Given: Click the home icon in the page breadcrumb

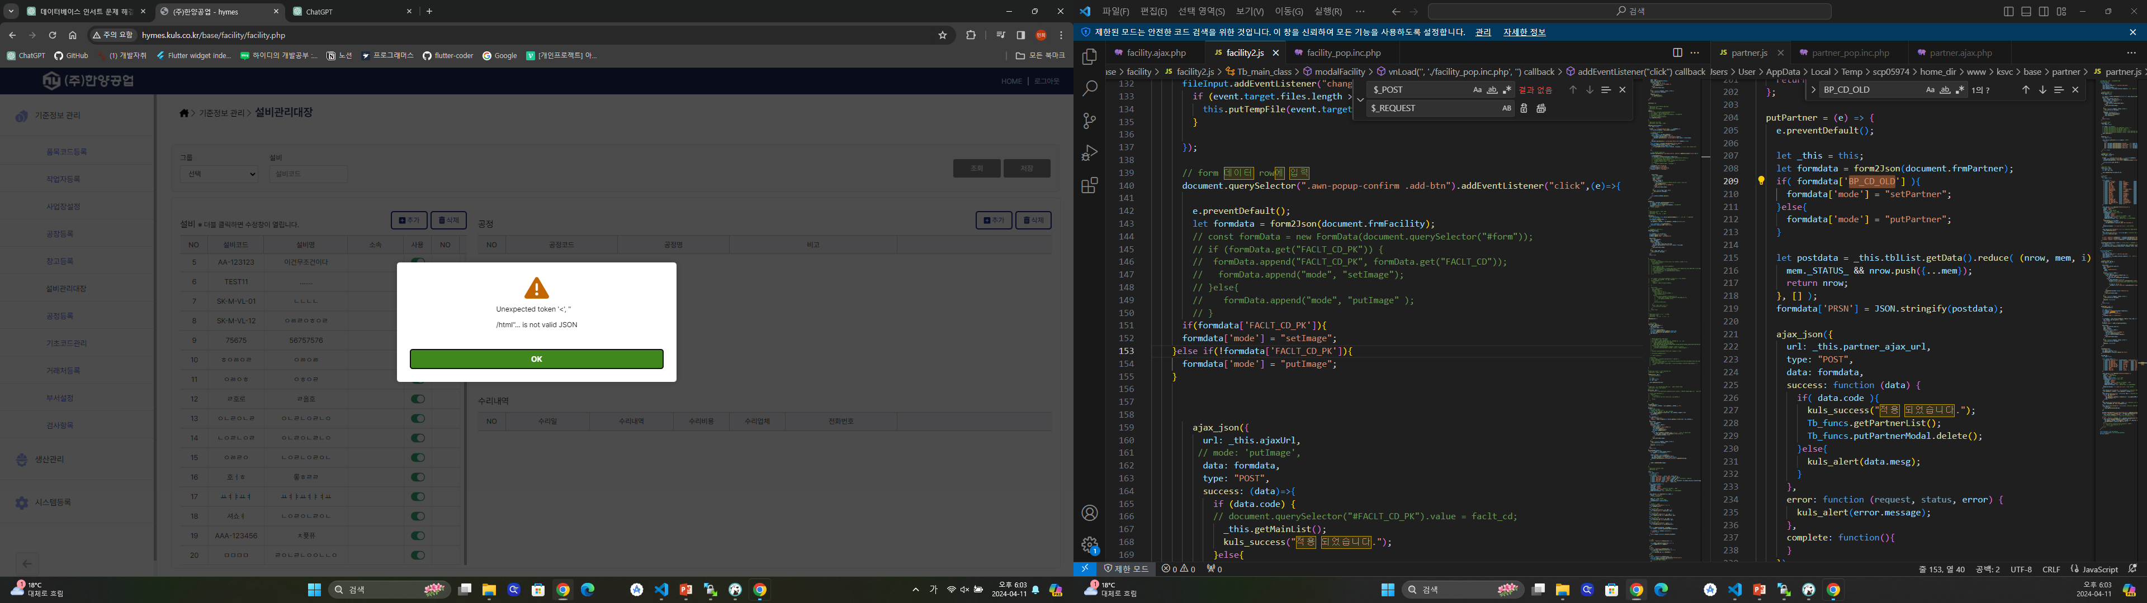Looking at the screenshot, I should pos(184,113).
